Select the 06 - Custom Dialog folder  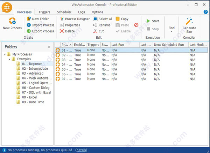tap(36, 87)
